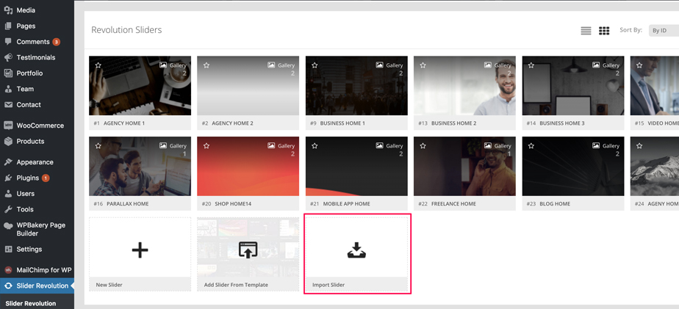
Task: Star the Agency Home 1 slider
Action: pos(98,65)
